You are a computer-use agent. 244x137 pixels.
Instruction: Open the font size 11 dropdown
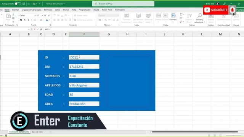tap(42, 15)
